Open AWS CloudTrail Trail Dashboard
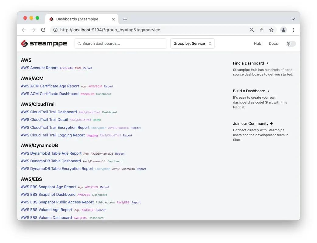The image size is (317, 243). pyautogui.click(x=49, y=112)
